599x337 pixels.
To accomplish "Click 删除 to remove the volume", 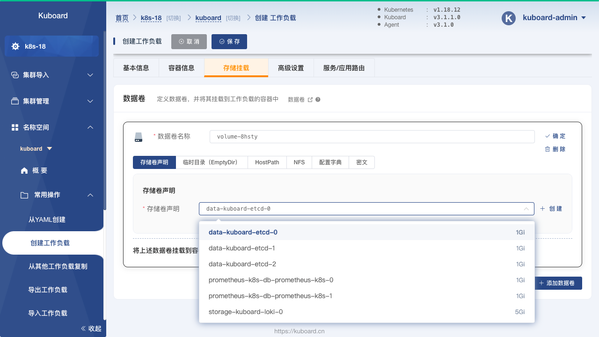I will click(x=555, y=149).
